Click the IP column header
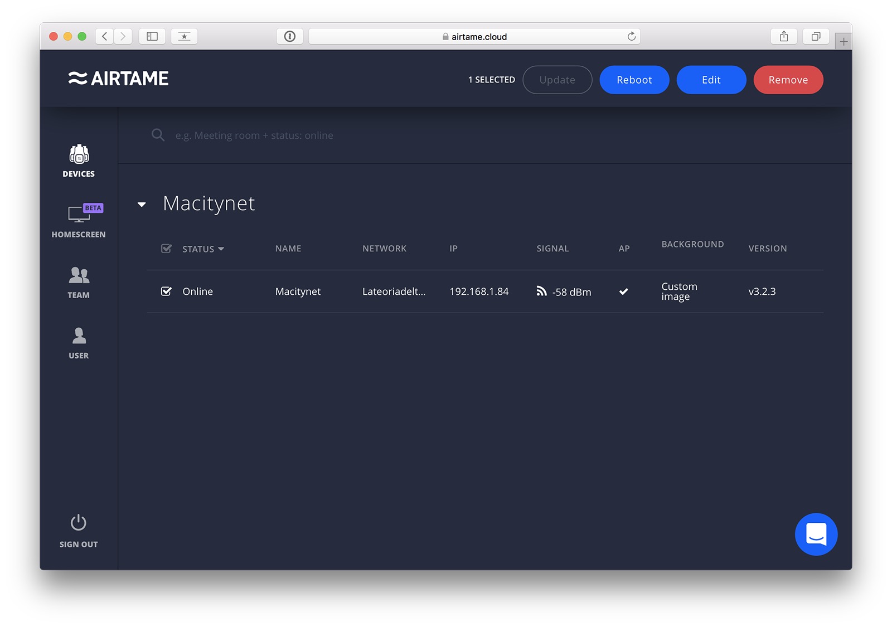 454,249
